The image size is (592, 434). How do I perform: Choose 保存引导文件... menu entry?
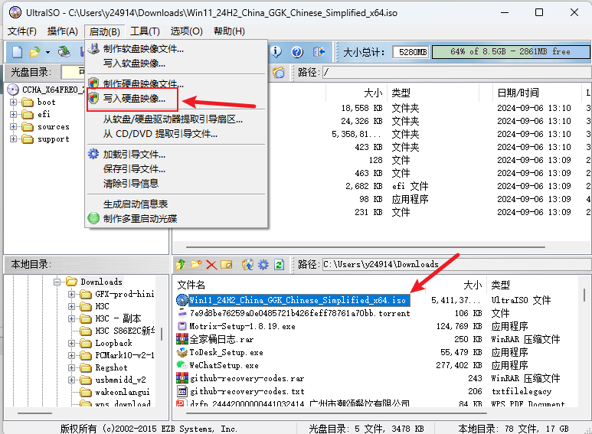coord(176,168)
